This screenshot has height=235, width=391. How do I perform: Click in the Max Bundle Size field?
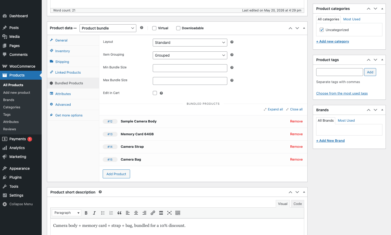(x=190, y=81)
